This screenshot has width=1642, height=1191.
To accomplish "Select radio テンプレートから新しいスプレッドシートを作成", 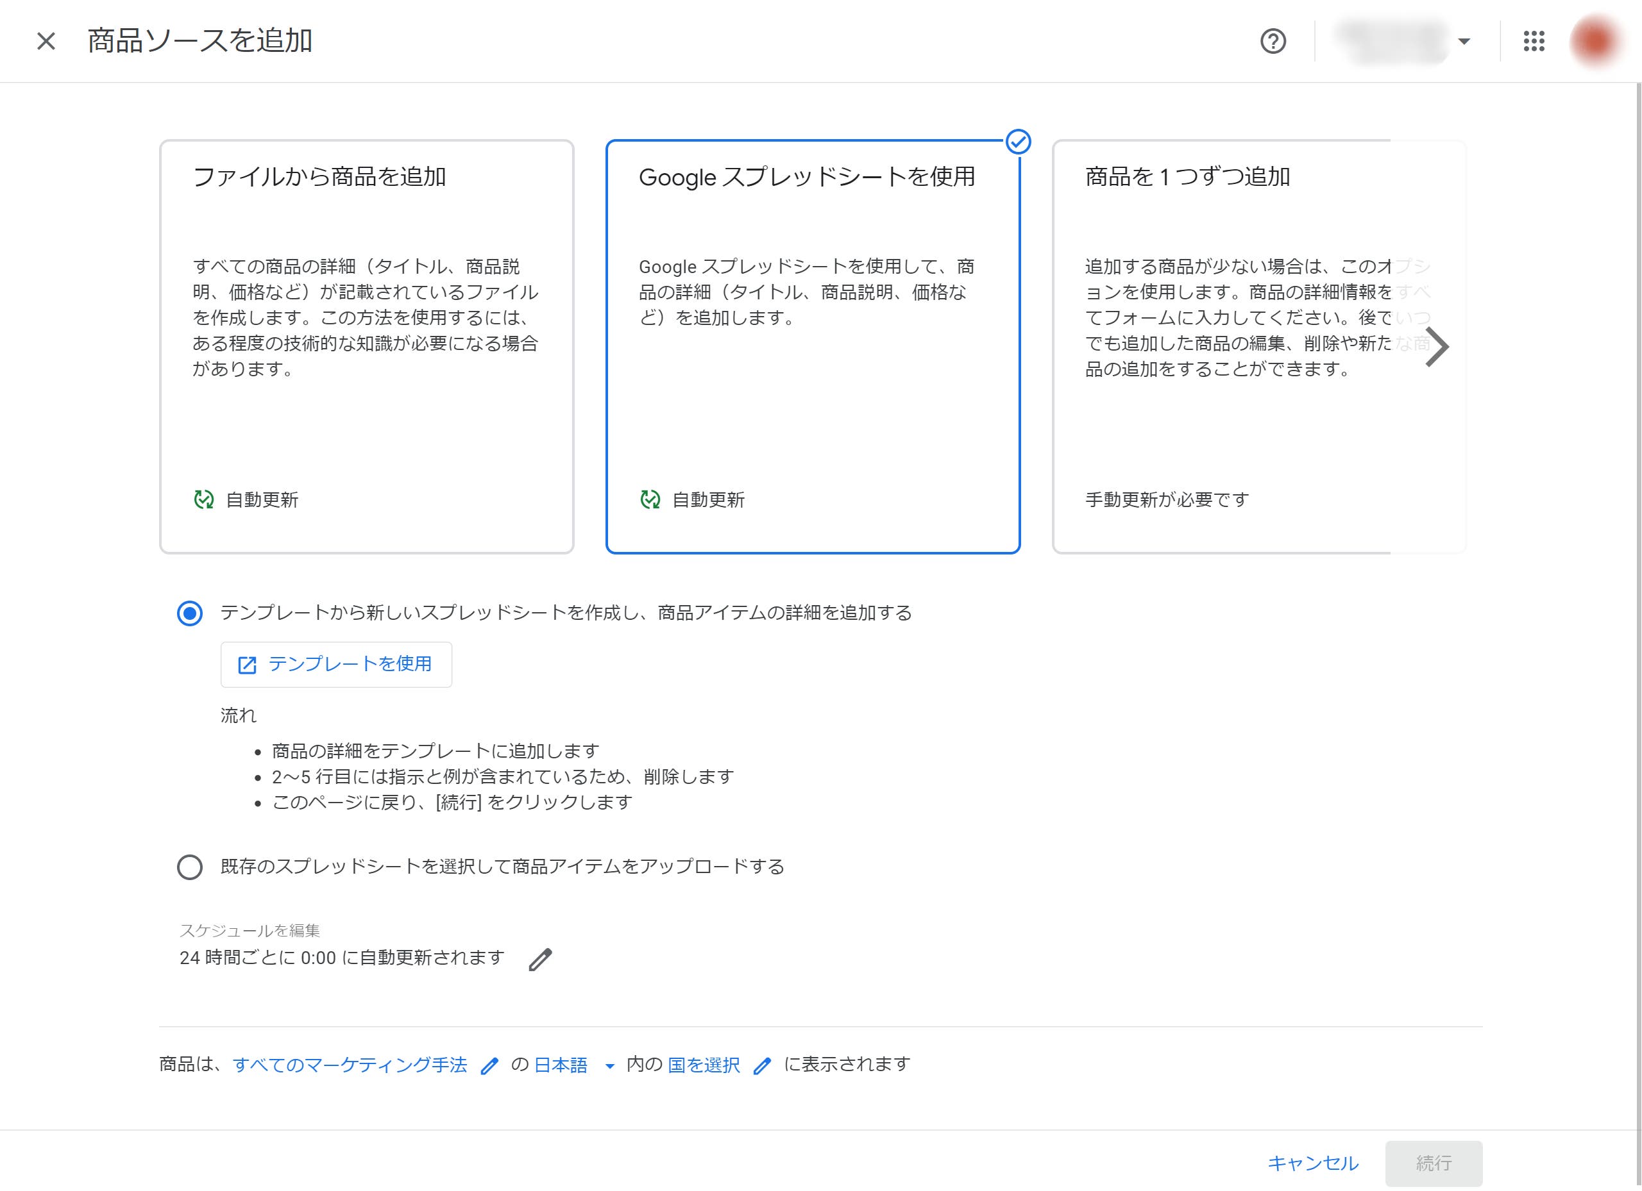I will [190, 613].
